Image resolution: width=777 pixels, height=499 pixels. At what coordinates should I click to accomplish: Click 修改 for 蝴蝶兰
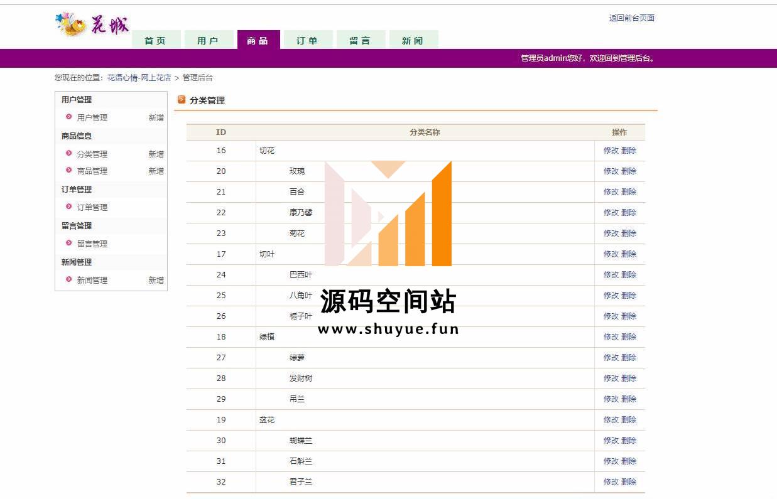[611, 441]
